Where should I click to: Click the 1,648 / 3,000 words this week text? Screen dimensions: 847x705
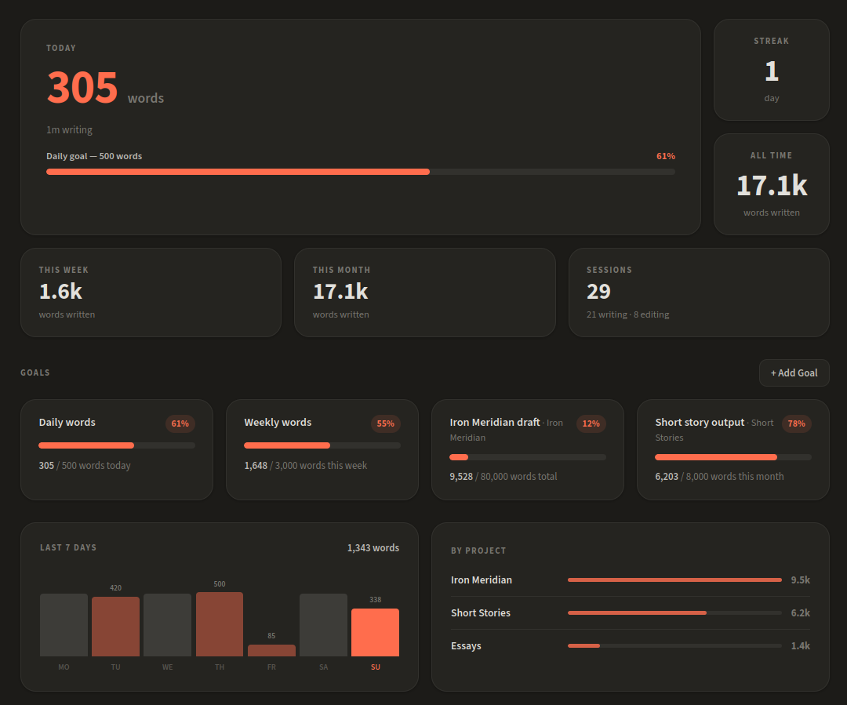point(306,466)
